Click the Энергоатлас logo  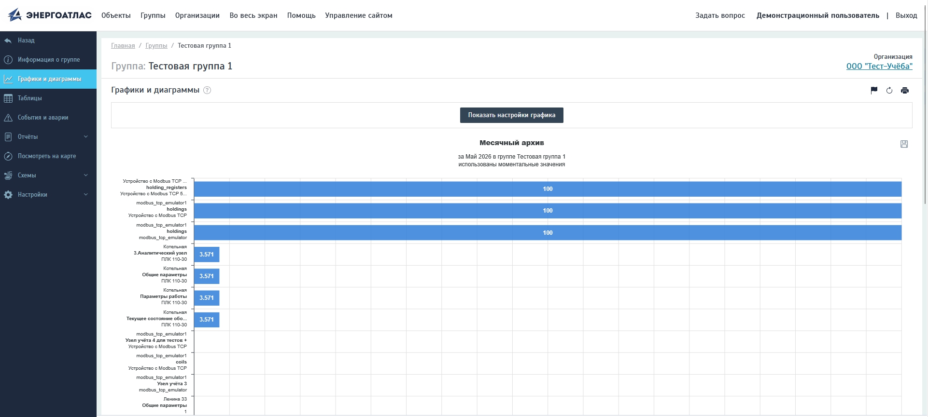coord(50,15)
